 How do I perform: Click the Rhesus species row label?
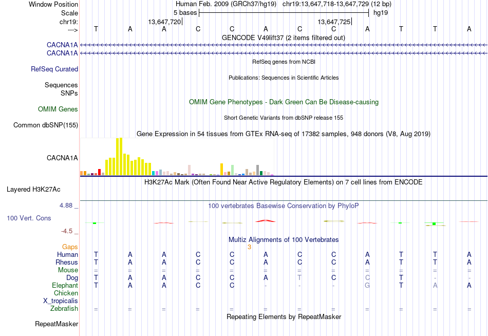pos(67,262)
